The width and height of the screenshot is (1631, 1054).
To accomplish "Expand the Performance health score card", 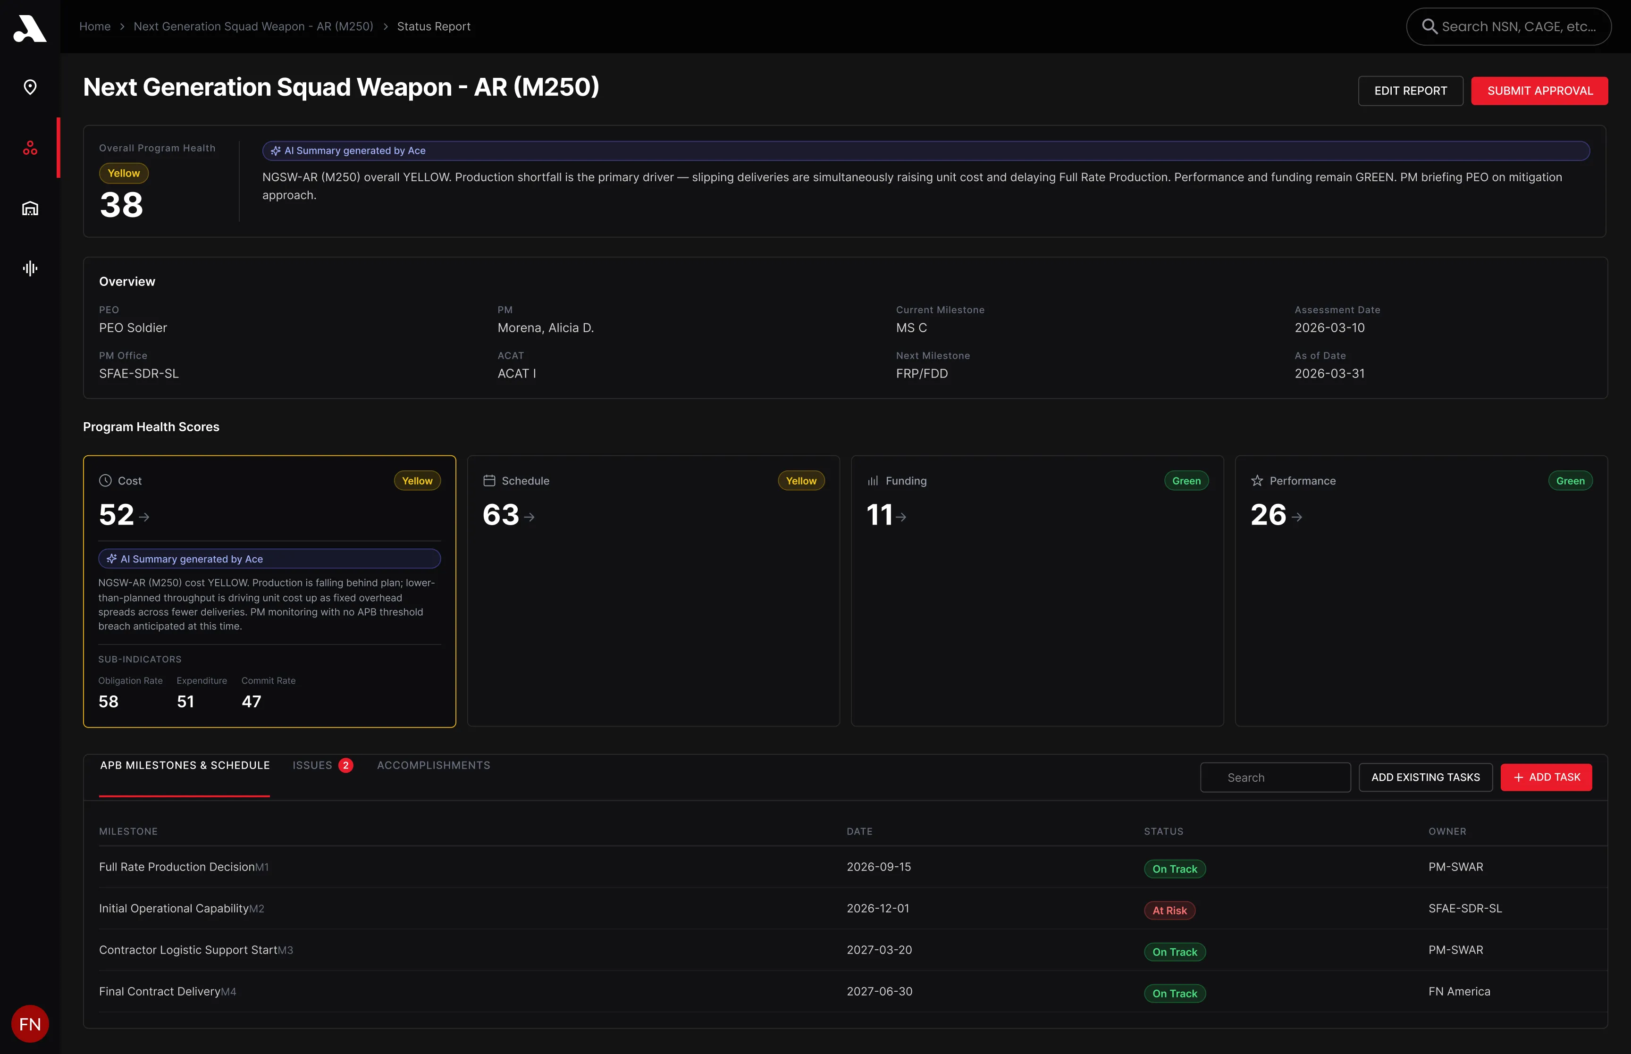I will click(x=1421, y=591).
